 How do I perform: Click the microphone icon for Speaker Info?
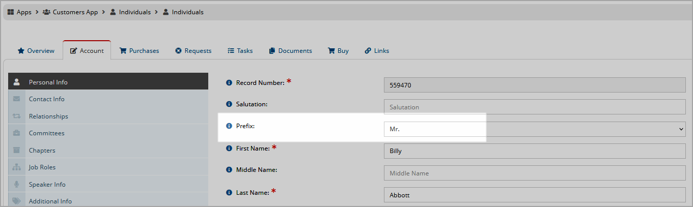coord(16,184)
